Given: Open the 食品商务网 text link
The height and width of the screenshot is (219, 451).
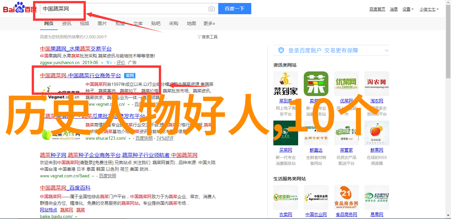Looking at the screenshot, I should [346, 215].
